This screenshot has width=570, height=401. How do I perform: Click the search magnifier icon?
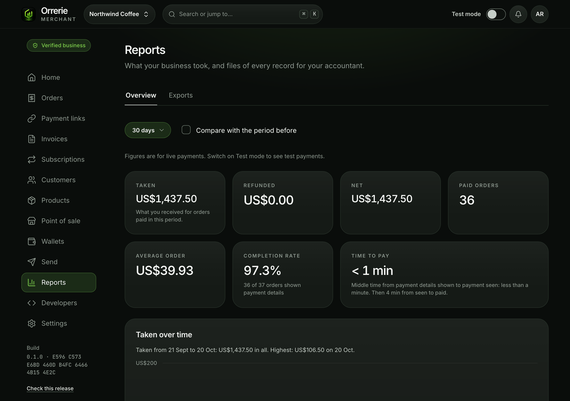pyautogui.click(x=172, y=14)
